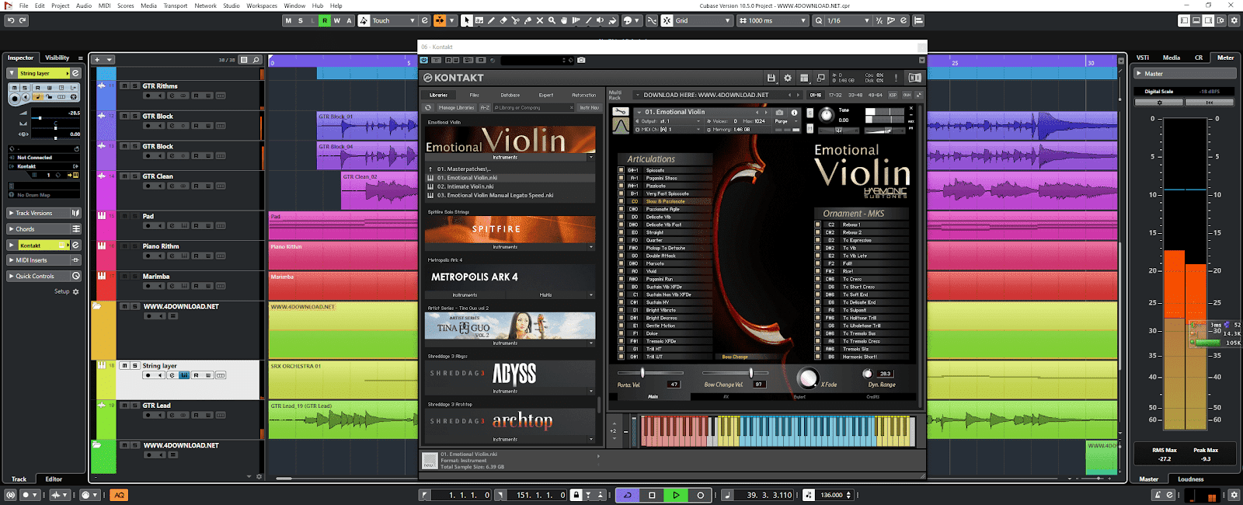Click the Redo arrow in toolbar
1243x505 pixels.
[x=22, y=20]
